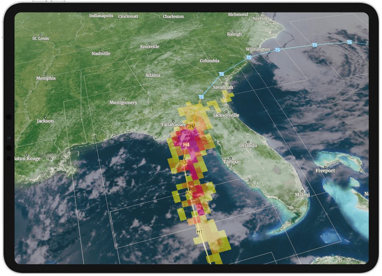The width and height of the screenshot is (382, 276).
Task: Select the Freeport label in the Bahamas
Action: (325, 171)
